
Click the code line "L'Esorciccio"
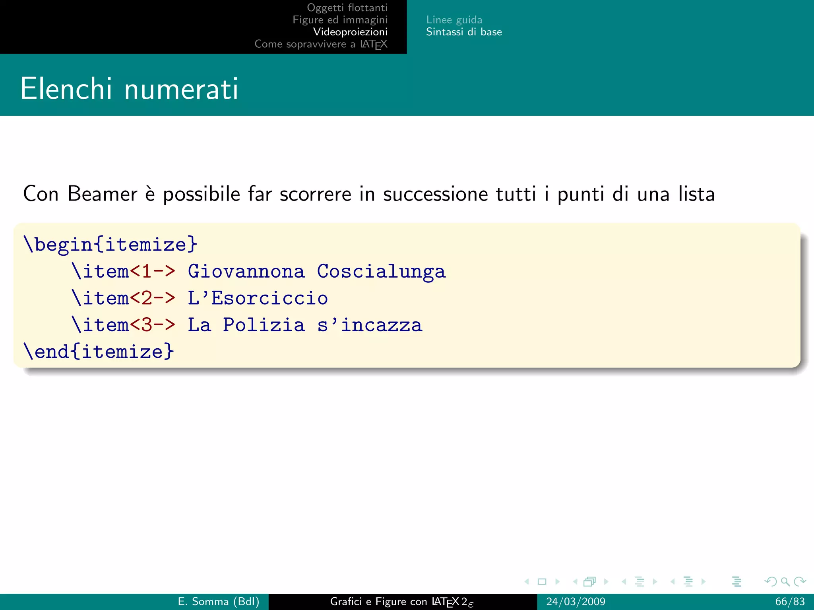tap(200, 298)
